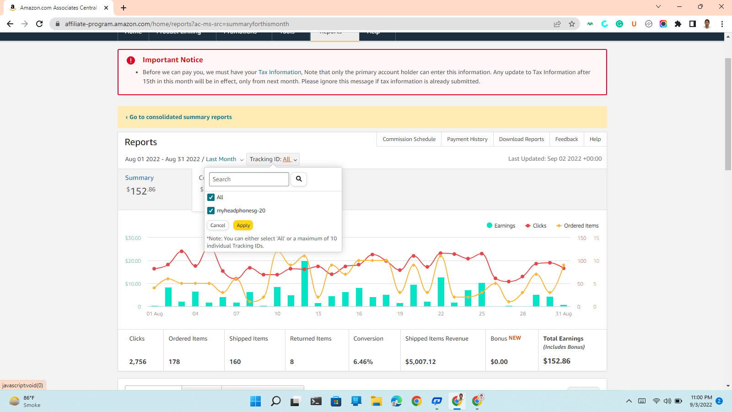The width and height of the screenshot is (732, 412).
Task: Click the Apply button
Action: [x=243, y=225]
